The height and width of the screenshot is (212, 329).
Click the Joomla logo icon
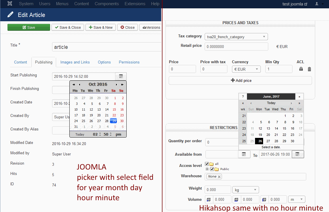point(10,3)
